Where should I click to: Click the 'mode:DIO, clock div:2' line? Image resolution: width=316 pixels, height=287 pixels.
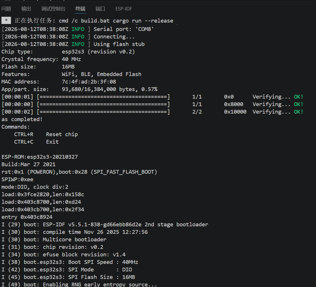pyautogui.click(x=35, y=187)
